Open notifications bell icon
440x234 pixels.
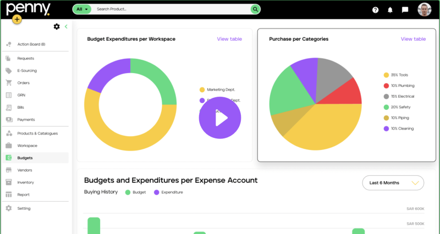(390, 10)
